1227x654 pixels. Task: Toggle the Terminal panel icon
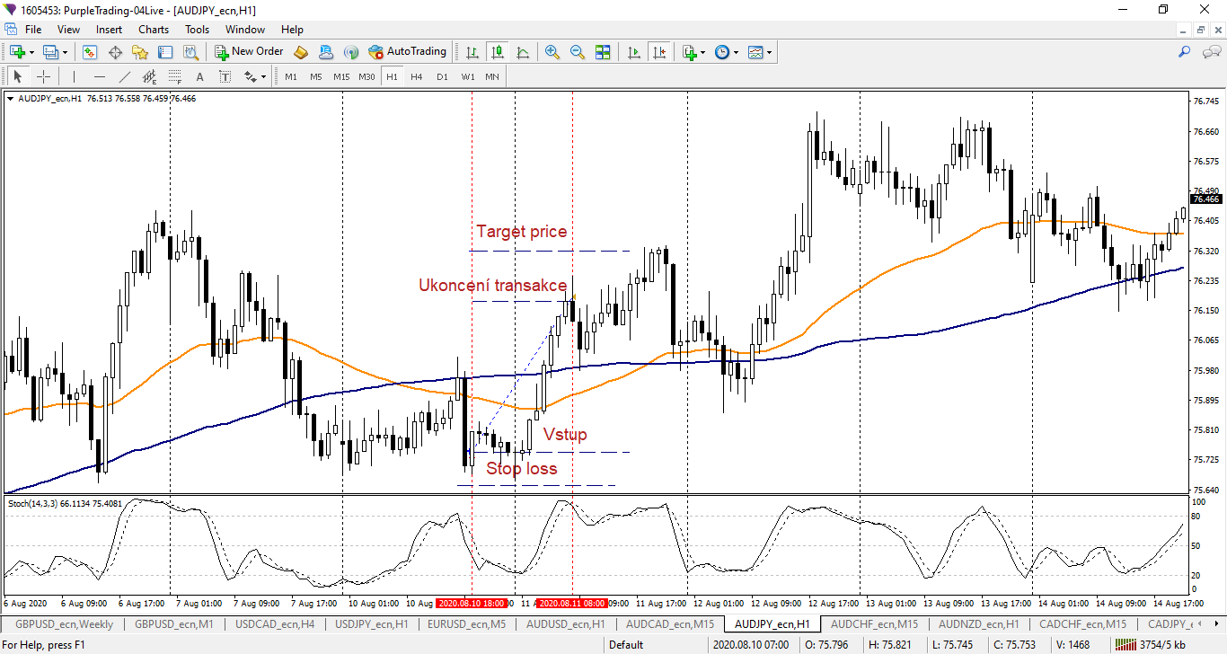point(165,52)
